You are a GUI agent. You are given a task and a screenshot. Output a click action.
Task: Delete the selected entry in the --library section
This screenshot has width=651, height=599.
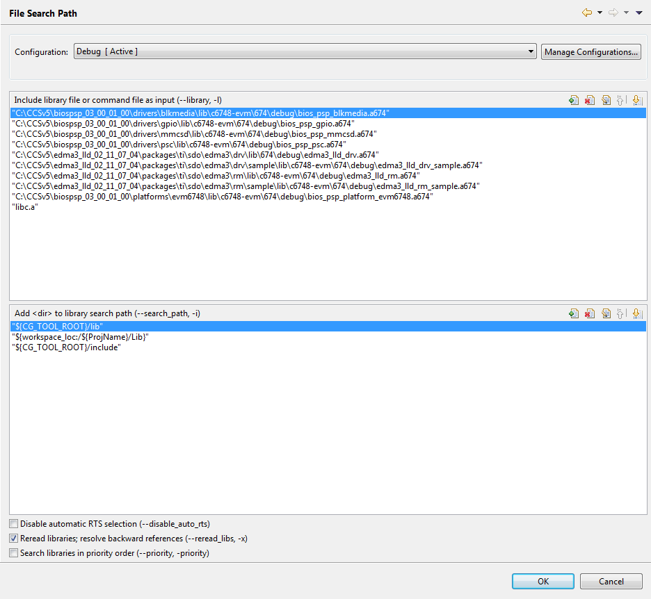coord(590,100)
